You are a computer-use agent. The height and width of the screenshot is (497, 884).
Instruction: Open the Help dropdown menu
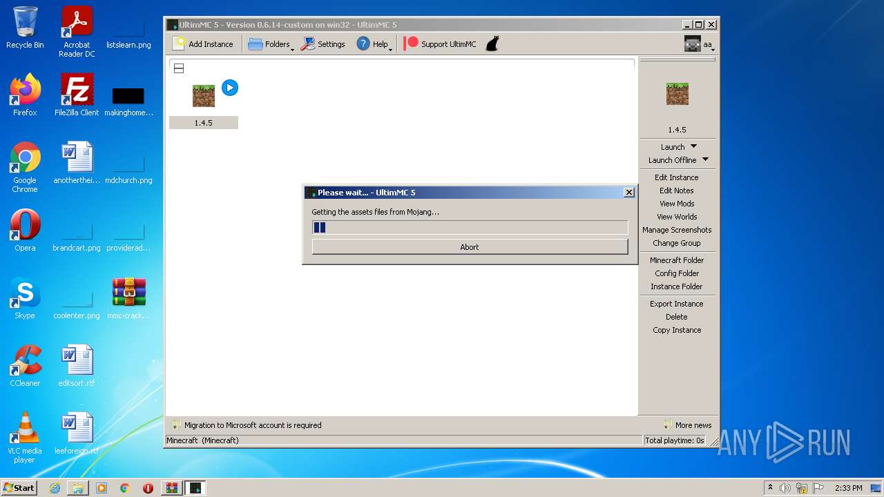[374, 43]
